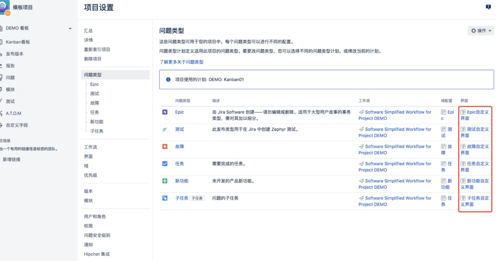Open workflow link in the 任务 row

[x=395, y=167]
